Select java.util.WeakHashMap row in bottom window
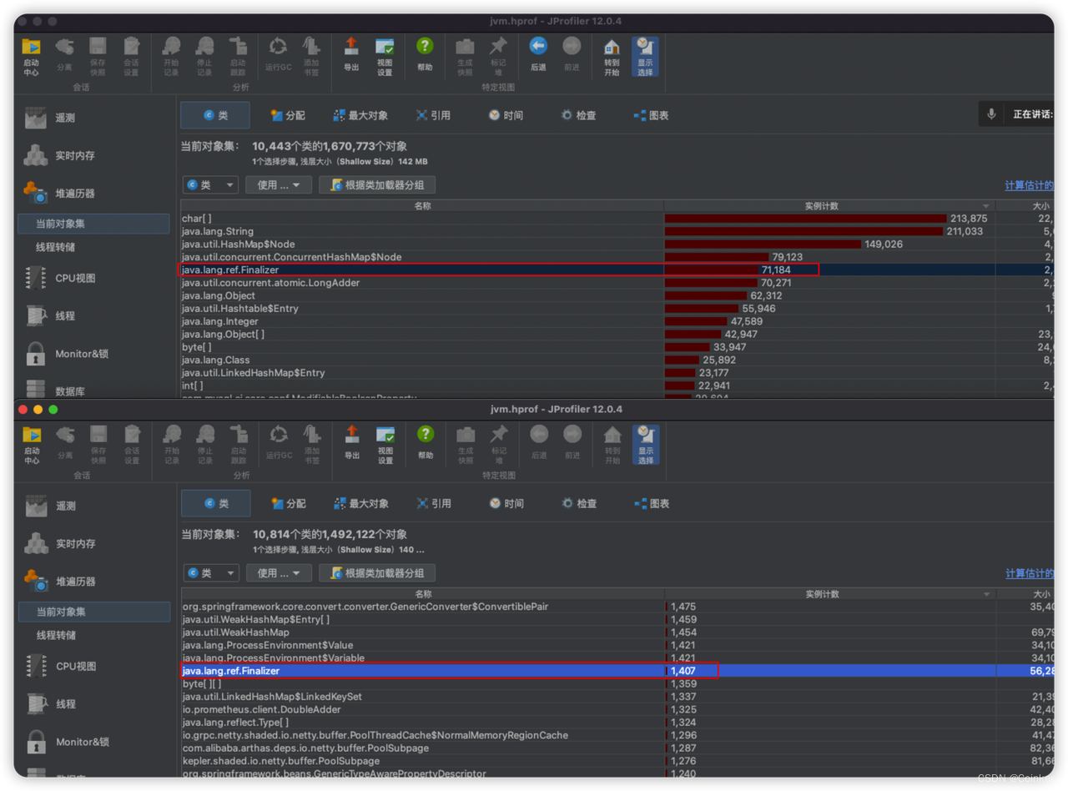1068x791 pixels. (x=617, y=632)
